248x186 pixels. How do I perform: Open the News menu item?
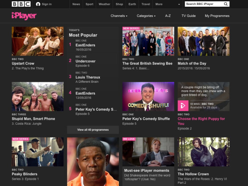pos(76,4)
